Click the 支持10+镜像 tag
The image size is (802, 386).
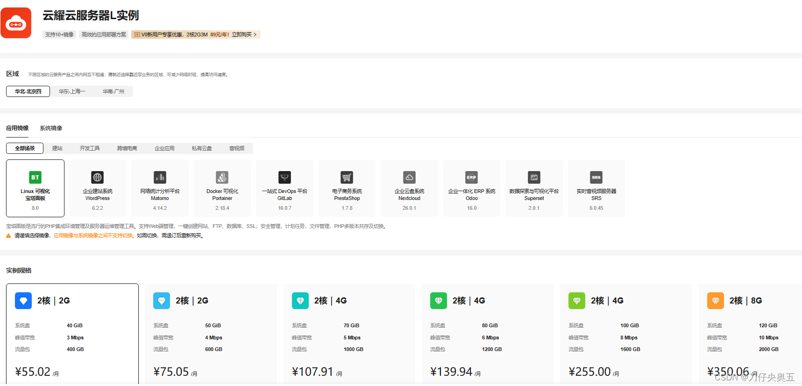(x=59, y=34)
